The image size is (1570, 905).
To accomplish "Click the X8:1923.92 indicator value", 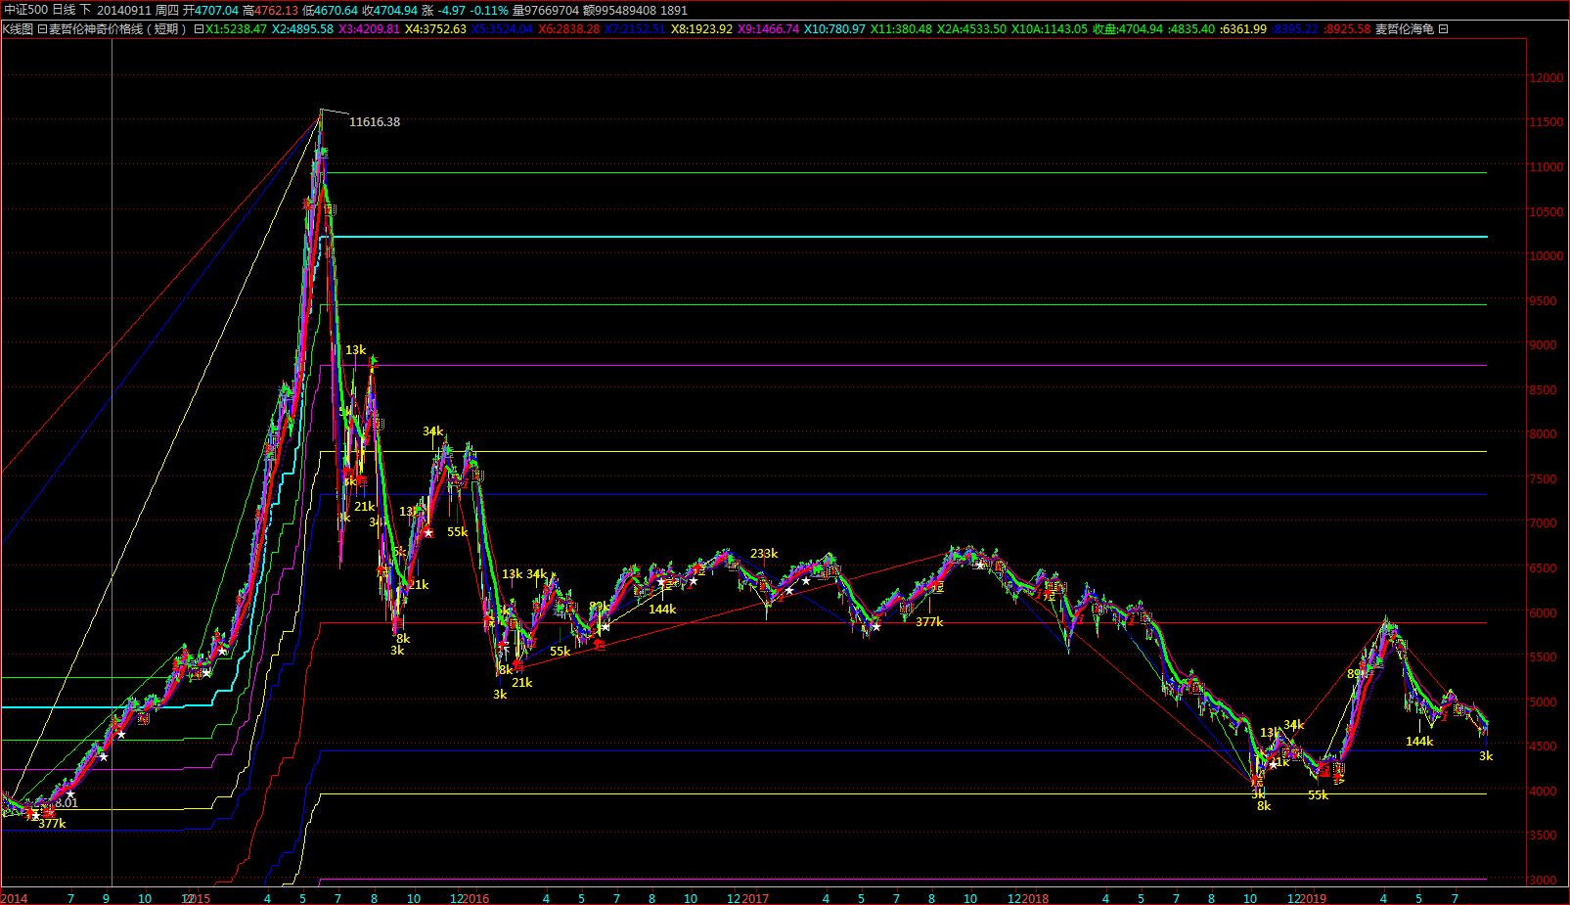I will pos(702,29).
